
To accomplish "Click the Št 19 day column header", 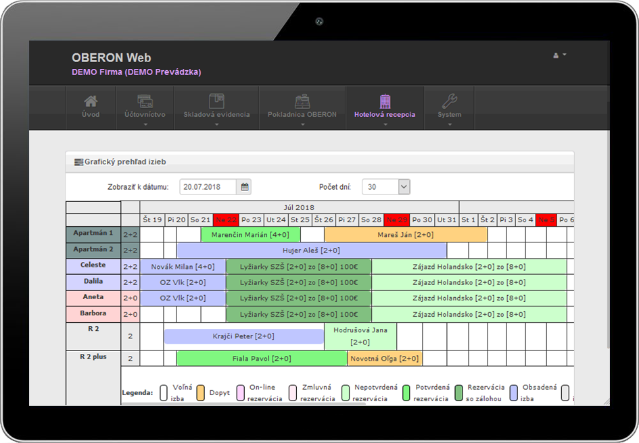I will [152, 220].
